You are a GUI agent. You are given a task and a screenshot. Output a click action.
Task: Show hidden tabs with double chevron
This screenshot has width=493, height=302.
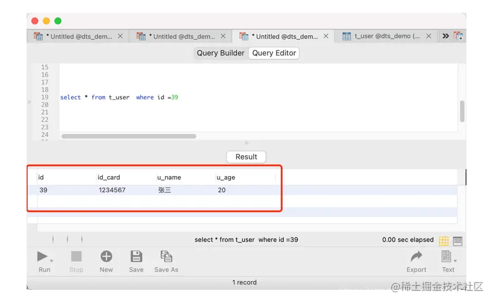point(446,36)
